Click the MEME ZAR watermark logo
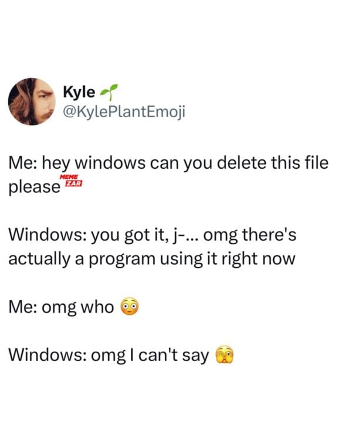 pyautogui.click(x=71, y=181)
